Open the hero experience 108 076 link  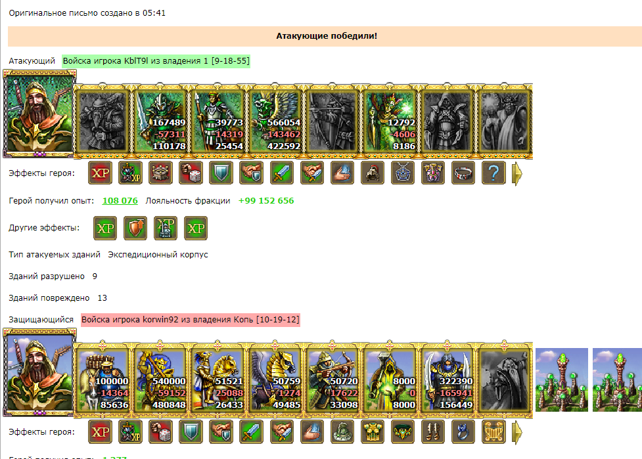[x=120, y=201]
